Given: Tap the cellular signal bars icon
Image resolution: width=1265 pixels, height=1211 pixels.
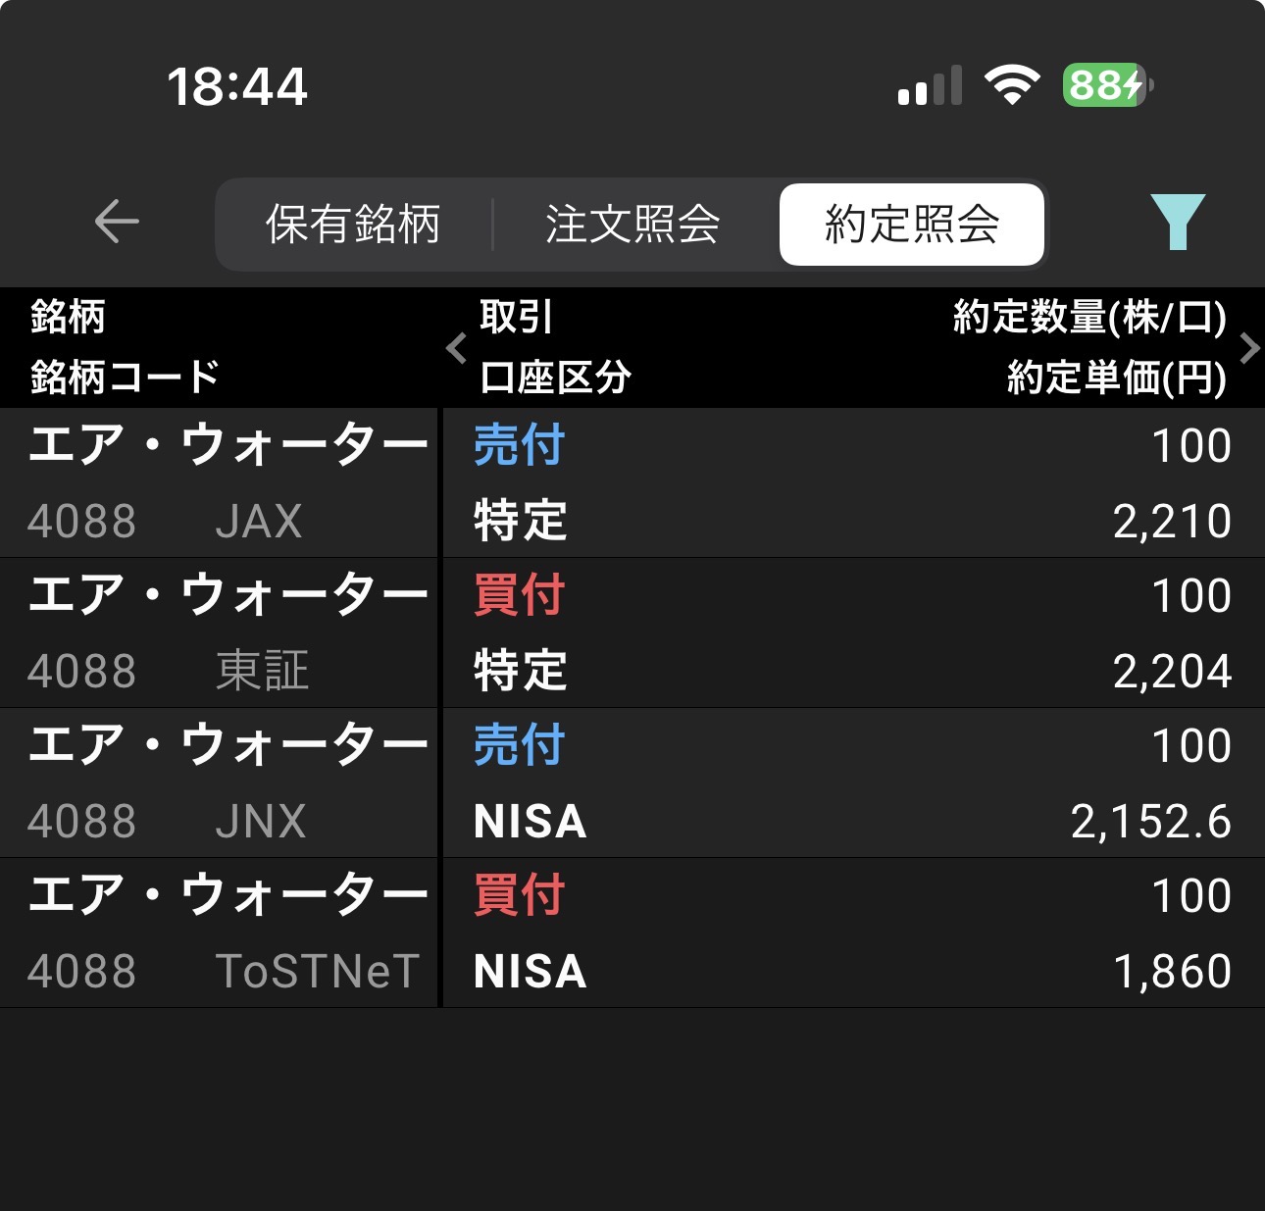Looking at the screenshot, I should (x=930, y=86).
